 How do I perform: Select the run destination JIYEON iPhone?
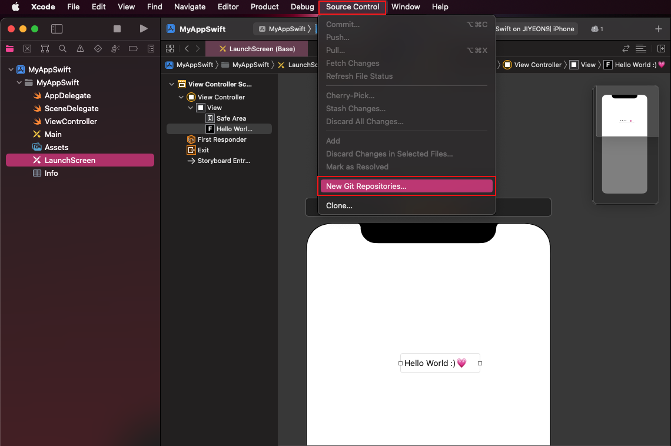click(535, 29)
